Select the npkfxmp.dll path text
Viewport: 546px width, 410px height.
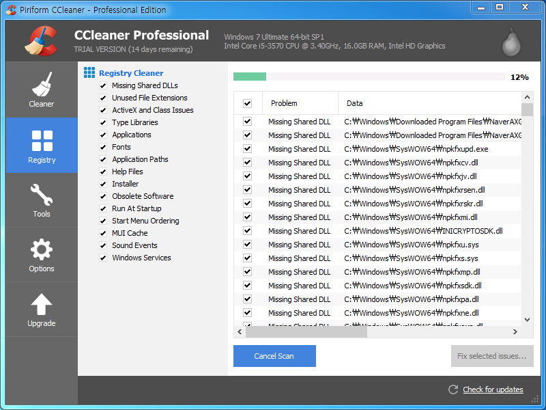[412, 272]
